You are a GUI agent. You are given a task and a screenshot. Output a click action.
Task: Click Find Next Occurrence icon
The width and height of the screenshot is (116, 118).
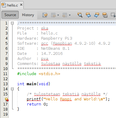[97, 15]
